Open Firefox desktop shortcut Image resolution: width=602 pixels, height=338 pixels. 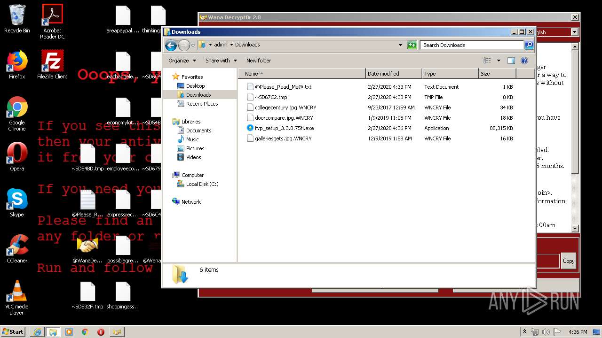17,65
